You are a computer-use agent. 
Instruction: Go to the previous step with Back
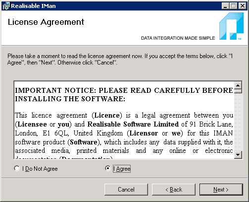(174, 190)
